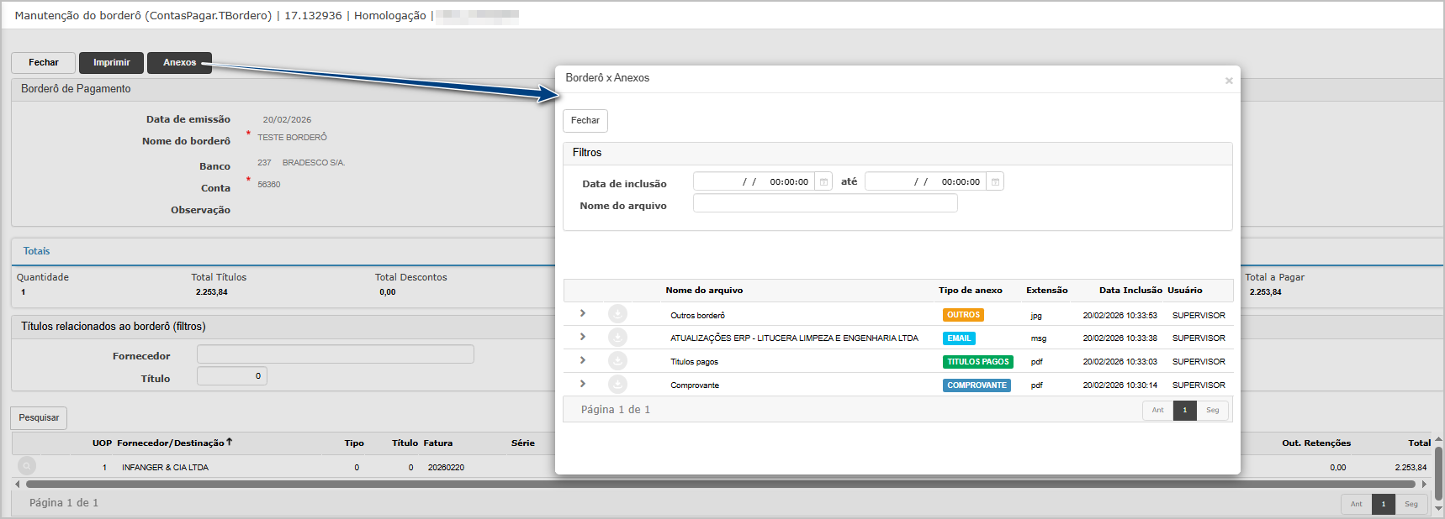1445x519 pixels.
Task: Download the ATUALIZAÇÕES ERP email attachment
Action: pos(617,338)
